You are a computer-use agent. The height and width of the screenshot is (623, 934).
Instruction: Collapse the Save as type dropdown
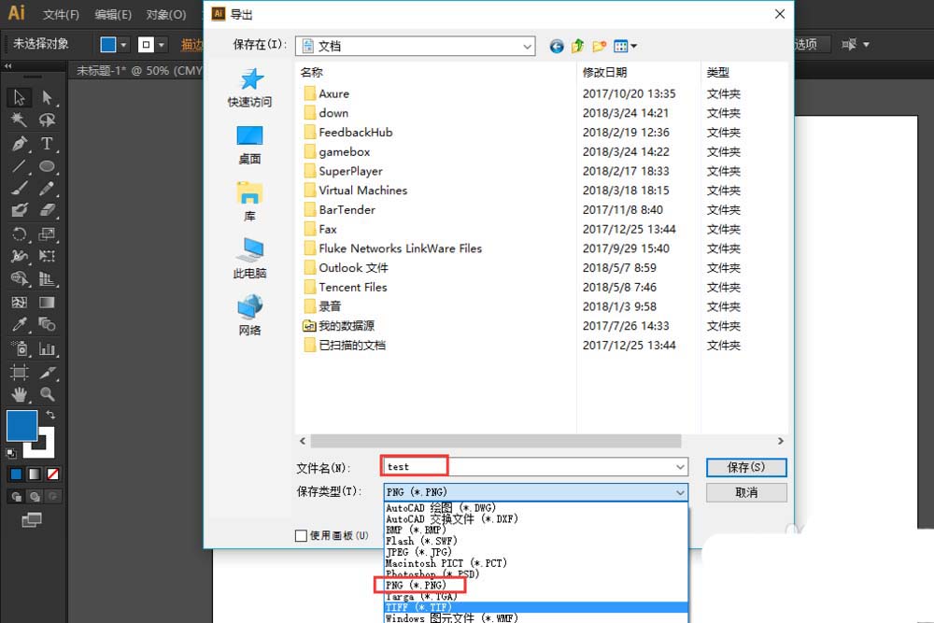click(x=680, y=492)
